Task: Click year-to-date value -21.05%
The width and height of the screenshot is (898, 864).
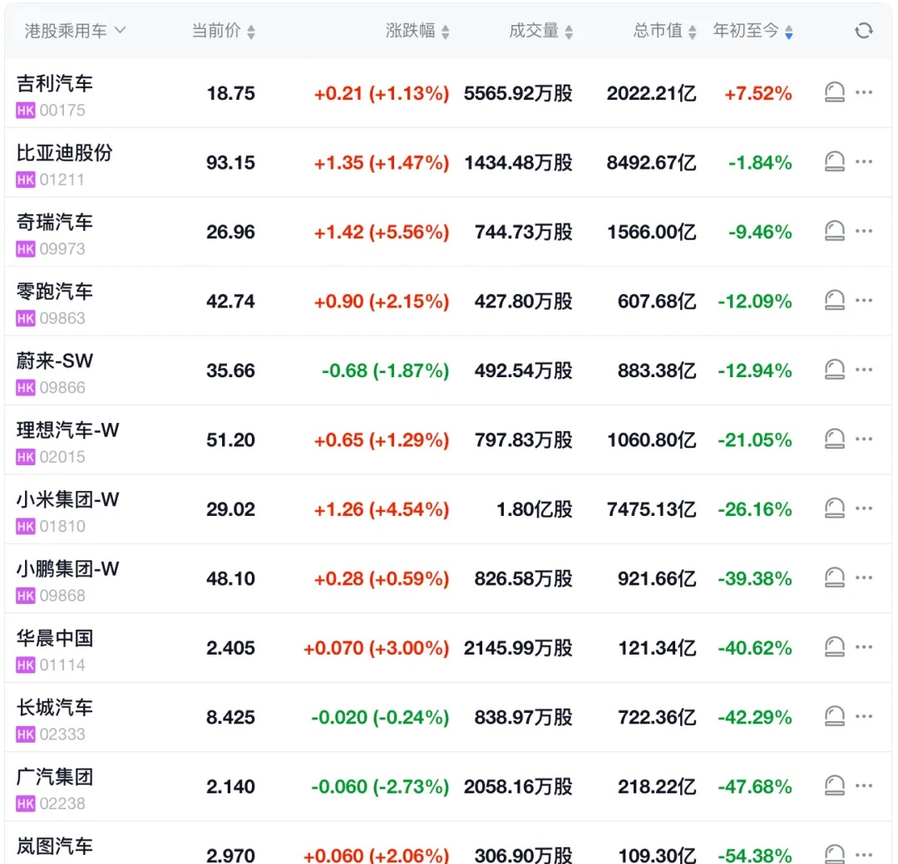Action: click(755, 440)
